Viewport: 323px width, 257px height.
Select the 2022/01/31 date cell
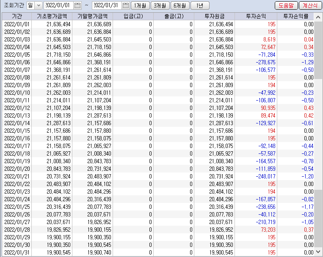tap(17, 253)
